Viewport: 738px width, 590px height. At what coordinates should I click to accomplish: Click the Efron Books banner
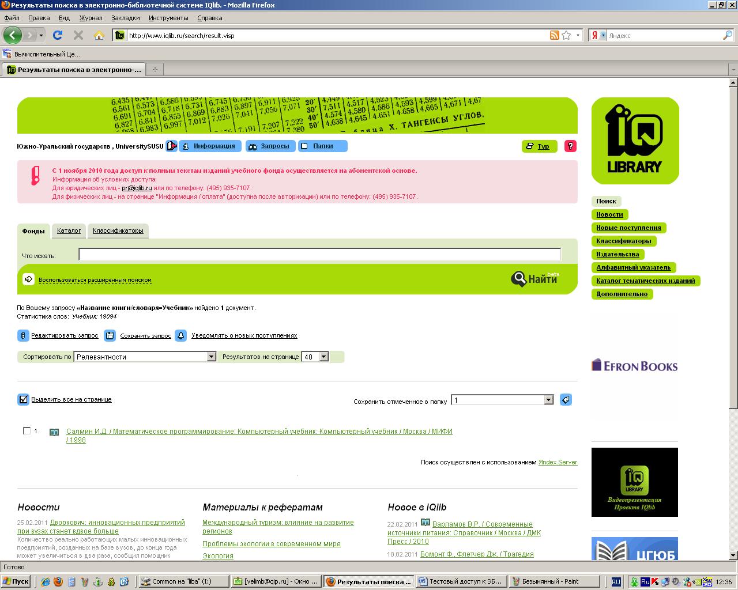tap(634, 365)
